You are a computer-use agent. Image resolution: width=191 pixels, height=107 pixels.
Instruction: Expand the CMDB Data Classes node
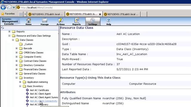click(17, 53)
